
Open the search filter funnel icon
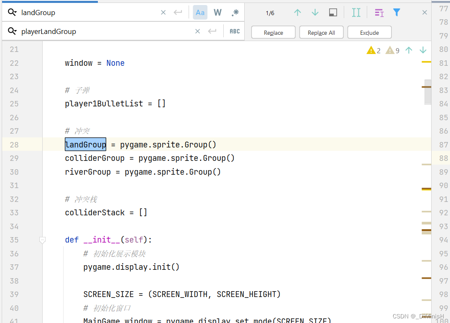(396, 13)
